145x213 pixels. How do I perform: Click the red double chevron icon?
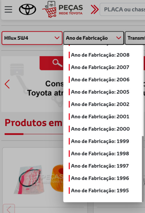click(95, 9)
